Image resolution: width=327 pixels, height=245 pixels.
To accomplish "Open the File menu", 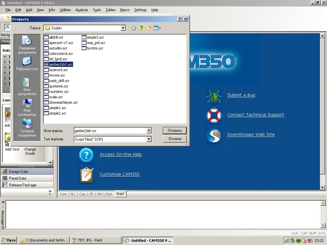I will 8,10.
